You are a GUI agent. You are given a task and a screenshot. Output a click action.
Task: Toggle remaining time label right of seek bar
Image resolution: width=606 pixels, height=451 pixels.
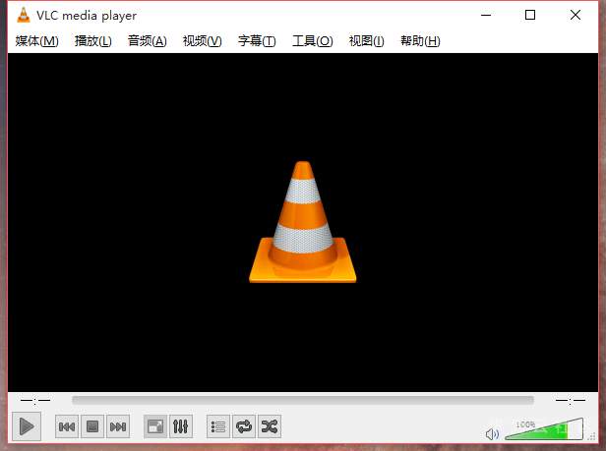click(x=571, y=400)
